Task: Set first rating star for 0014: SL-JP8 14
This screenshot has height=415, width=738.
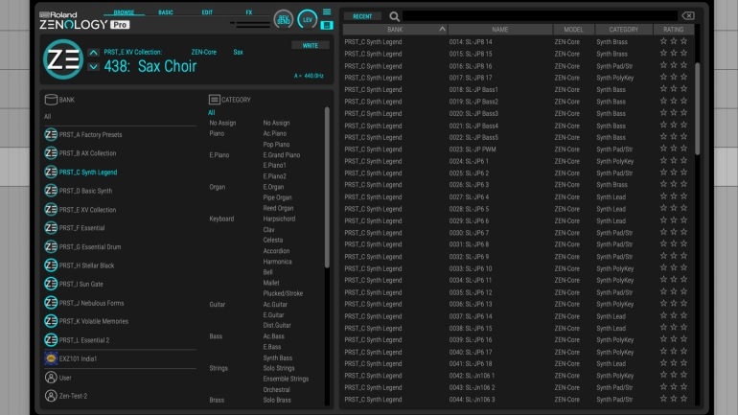Action: click(x=663, y=41)
